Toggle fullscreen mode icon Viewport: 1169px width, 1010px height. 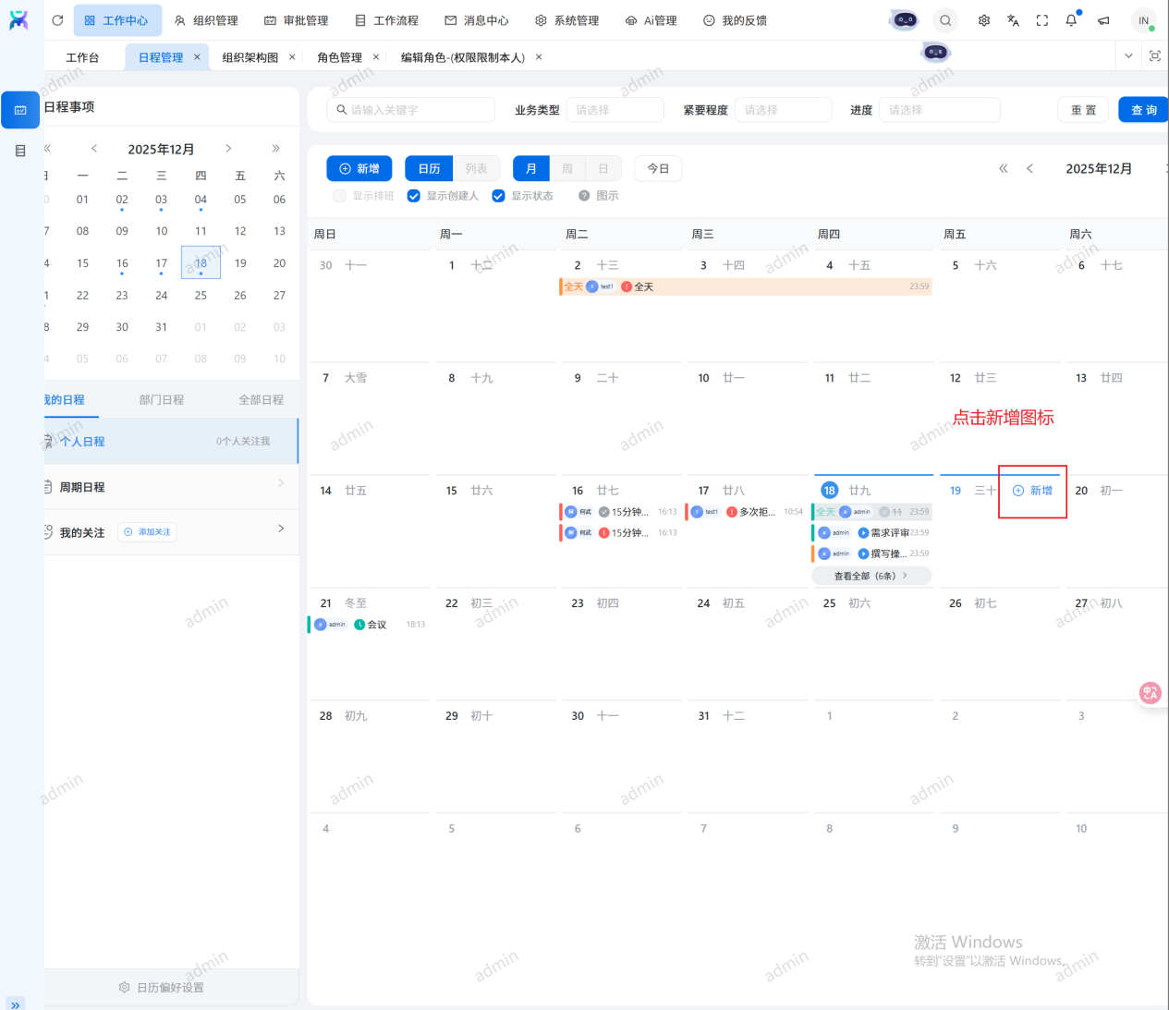tap(1042, 20)
